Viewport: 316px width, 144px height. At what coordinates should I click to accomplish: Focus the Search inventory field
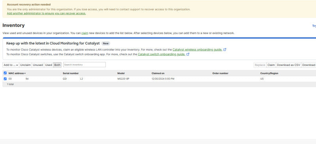pyautogui.click(x=85, y=65)
